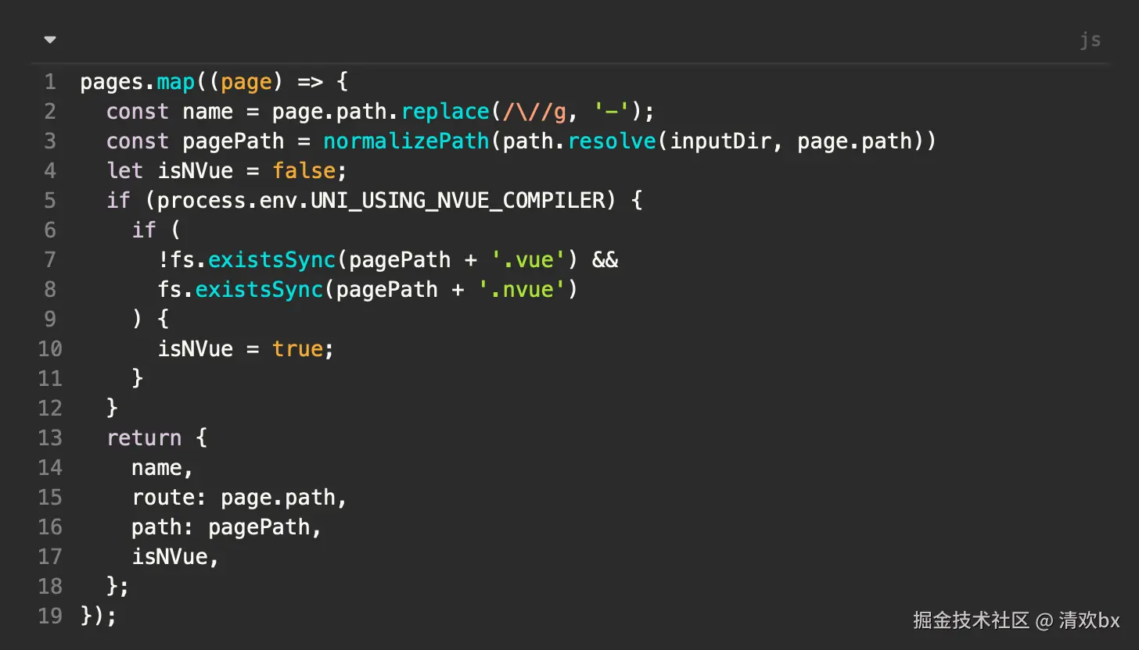Viewport: 1139px width, 650px height.
Task: Click 'let isNVue = false;' line
Action: [x=227, y=171]
